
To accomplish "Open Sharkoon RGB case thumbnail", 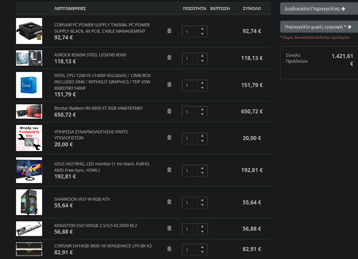I will [29, 202].
